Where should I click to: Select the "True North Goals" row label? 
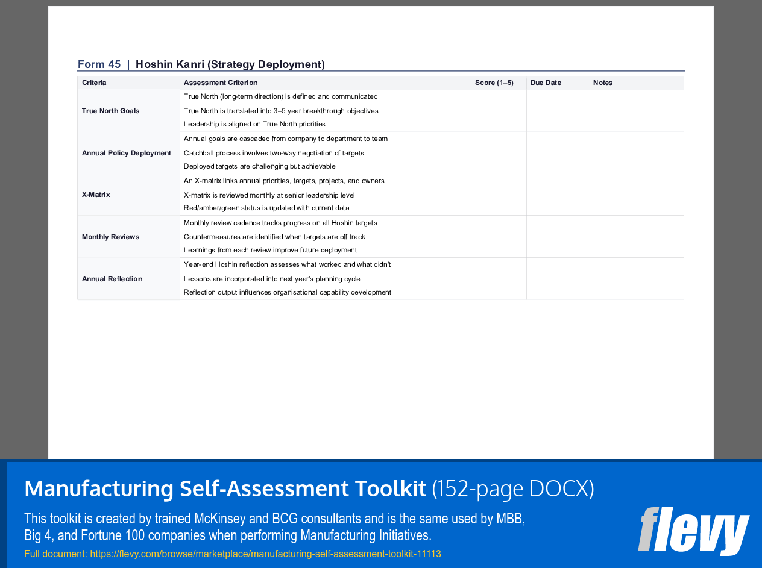tap(110, 111)
